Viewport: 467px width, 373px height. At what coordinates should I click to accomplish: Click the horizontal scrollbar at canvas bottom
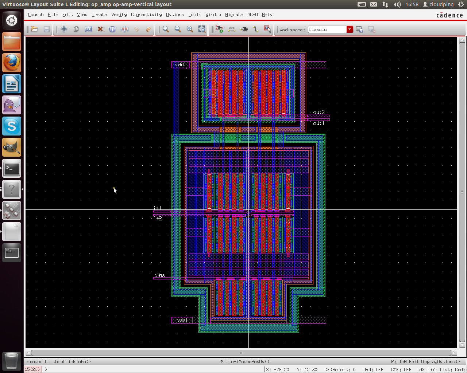coord(241,353)
